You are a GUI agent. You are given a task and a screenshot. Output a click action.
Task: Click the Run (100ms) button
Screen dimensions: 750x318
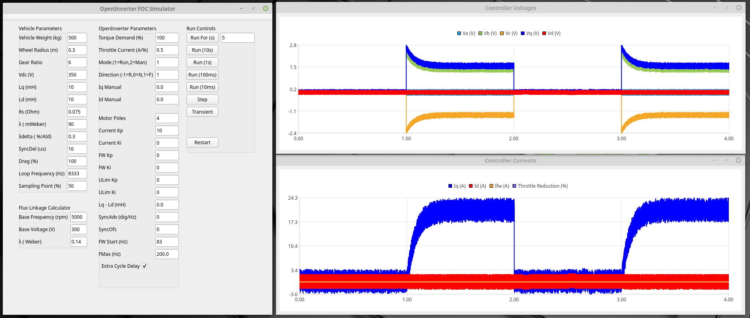point(202,75)
